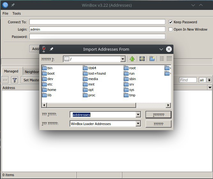The height and width of the screenshot is (179, 213).
Task: Select the tmp folder
Action: coord(130,95)
